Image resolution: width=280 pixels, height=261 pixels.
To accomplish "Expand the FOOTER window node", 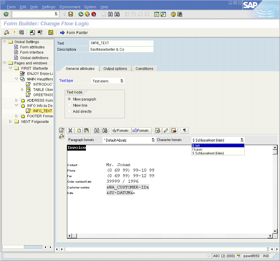I will pyautogui.click(x=16, y=116).
